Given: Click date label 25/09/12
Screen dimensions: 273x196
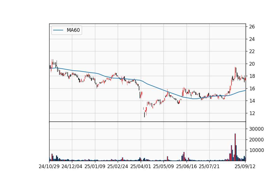Looking at the screenshot, I should click(x=245, y=166).
